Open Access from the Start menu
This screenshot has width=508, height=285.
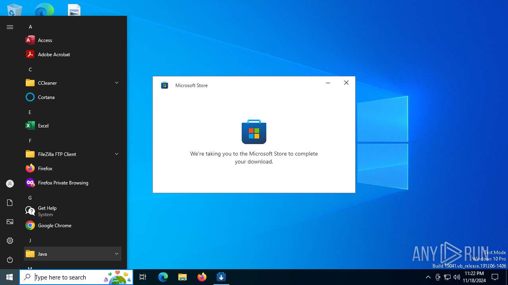point(73,40)
